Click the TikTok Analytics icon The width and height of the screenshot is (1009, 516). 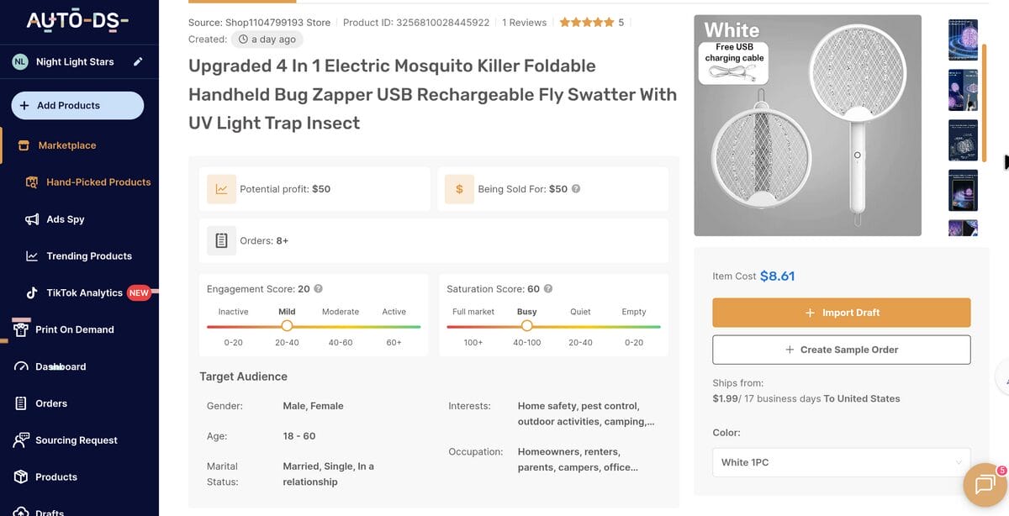32,293
